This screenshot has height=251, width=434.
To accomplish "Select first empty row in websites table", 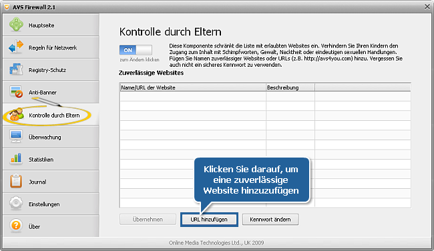I will point(265,96).
